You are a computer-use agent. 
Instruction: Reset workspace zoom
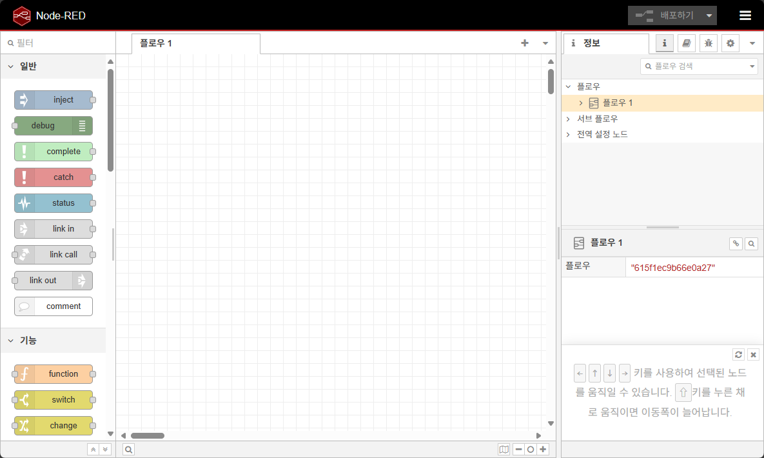tap(531, 449)
